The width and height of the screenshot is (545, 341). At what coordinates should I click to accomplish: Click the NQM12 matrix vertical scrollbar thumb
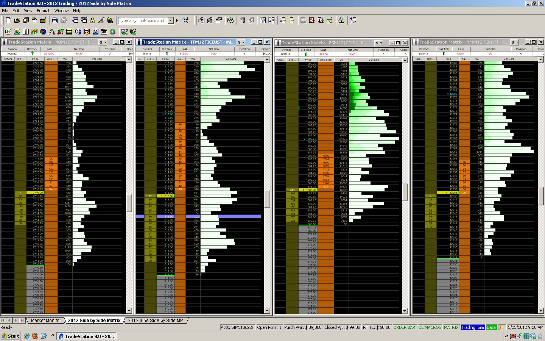coord(129,203)
